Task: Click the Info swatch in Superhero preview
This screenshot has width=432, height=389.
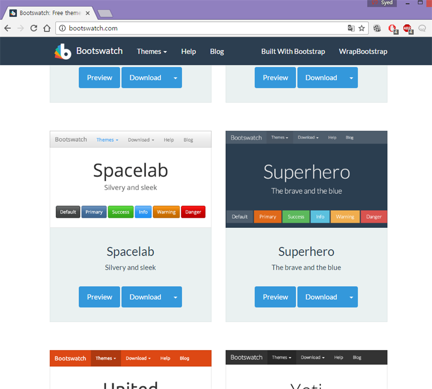Action: tap(320, 217)
